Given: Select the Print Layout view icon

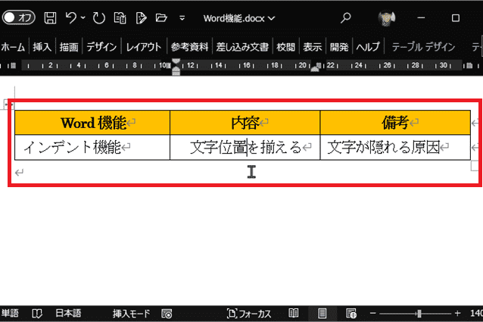Looking at the screenshot, I should 323,314.
